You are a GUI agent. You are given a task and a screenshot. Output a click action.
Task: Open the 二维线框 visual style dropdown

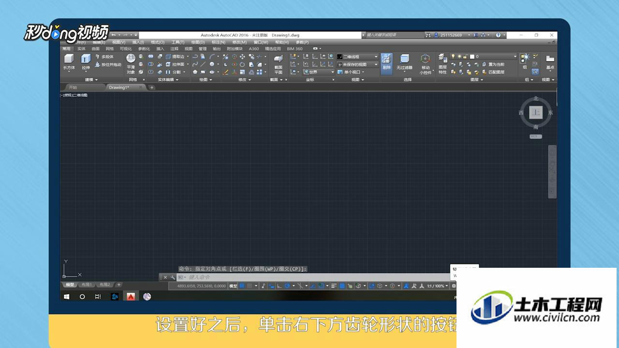(357, 57)
